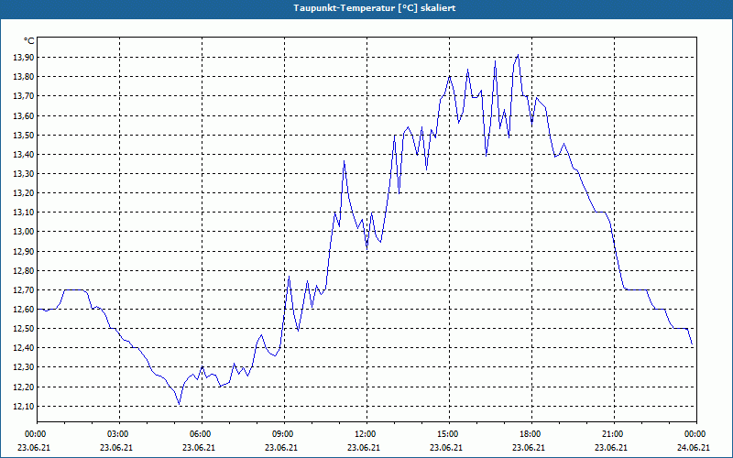Select the 12,20 y-axis label

coord(24,387)
